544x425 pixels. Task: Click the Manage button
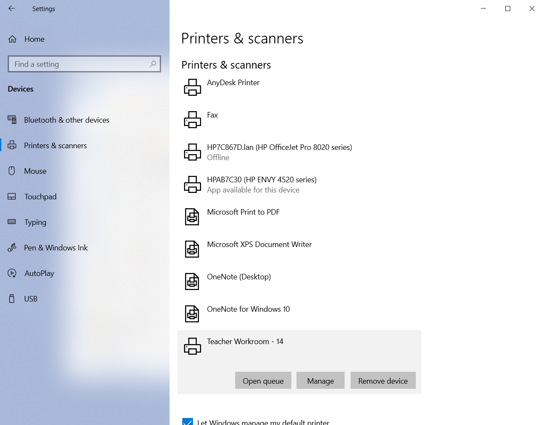point(320,380)
